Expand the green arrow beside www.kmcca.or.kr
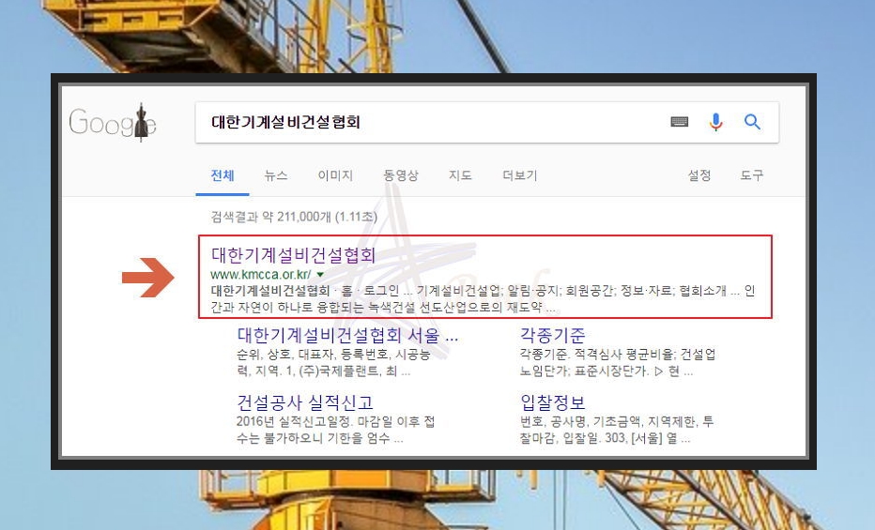The height and width of the screenshot is (530, 875). point(320,274)
